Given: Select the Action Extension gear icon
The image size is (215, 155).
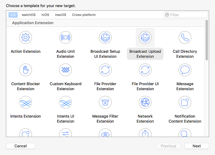Looking at the screenshot, I should tap(26, 37).
